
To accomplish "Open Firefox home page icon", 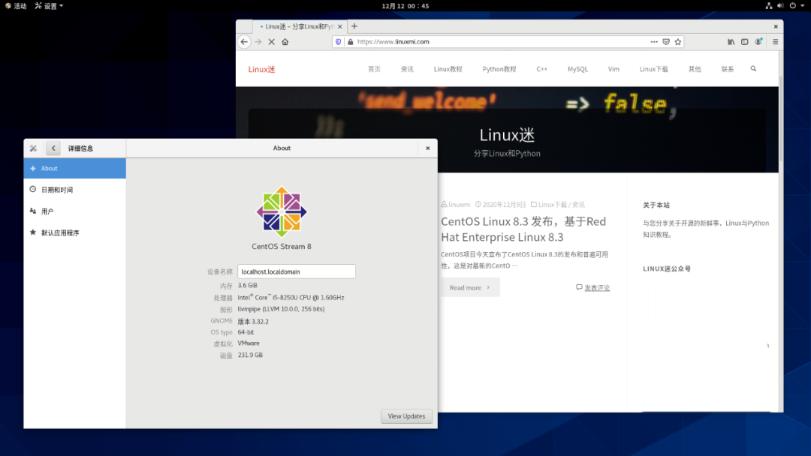I will (x=285, y=42).
